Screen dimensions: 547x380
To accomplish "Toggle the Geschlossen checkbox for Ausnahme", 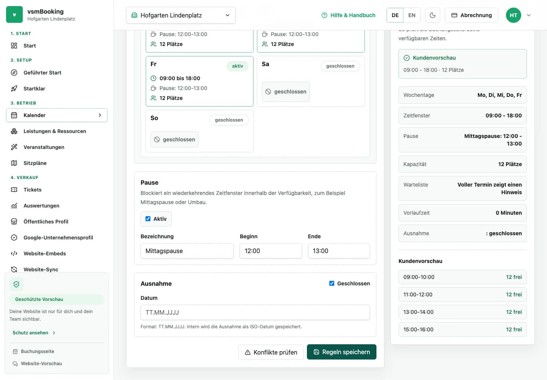I will (x=332, y=283).
